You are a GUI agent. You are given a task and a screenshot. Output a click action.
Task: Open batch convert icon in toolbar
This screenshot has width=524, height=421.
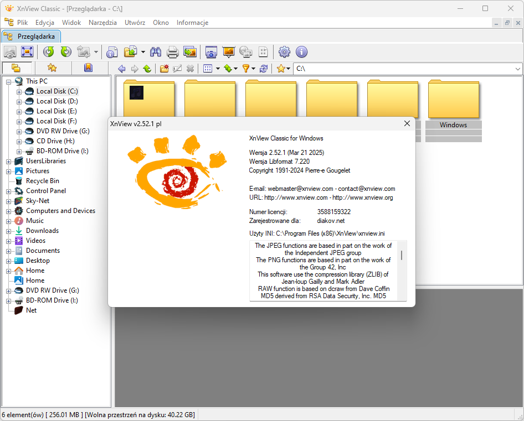tap(190, 52)
